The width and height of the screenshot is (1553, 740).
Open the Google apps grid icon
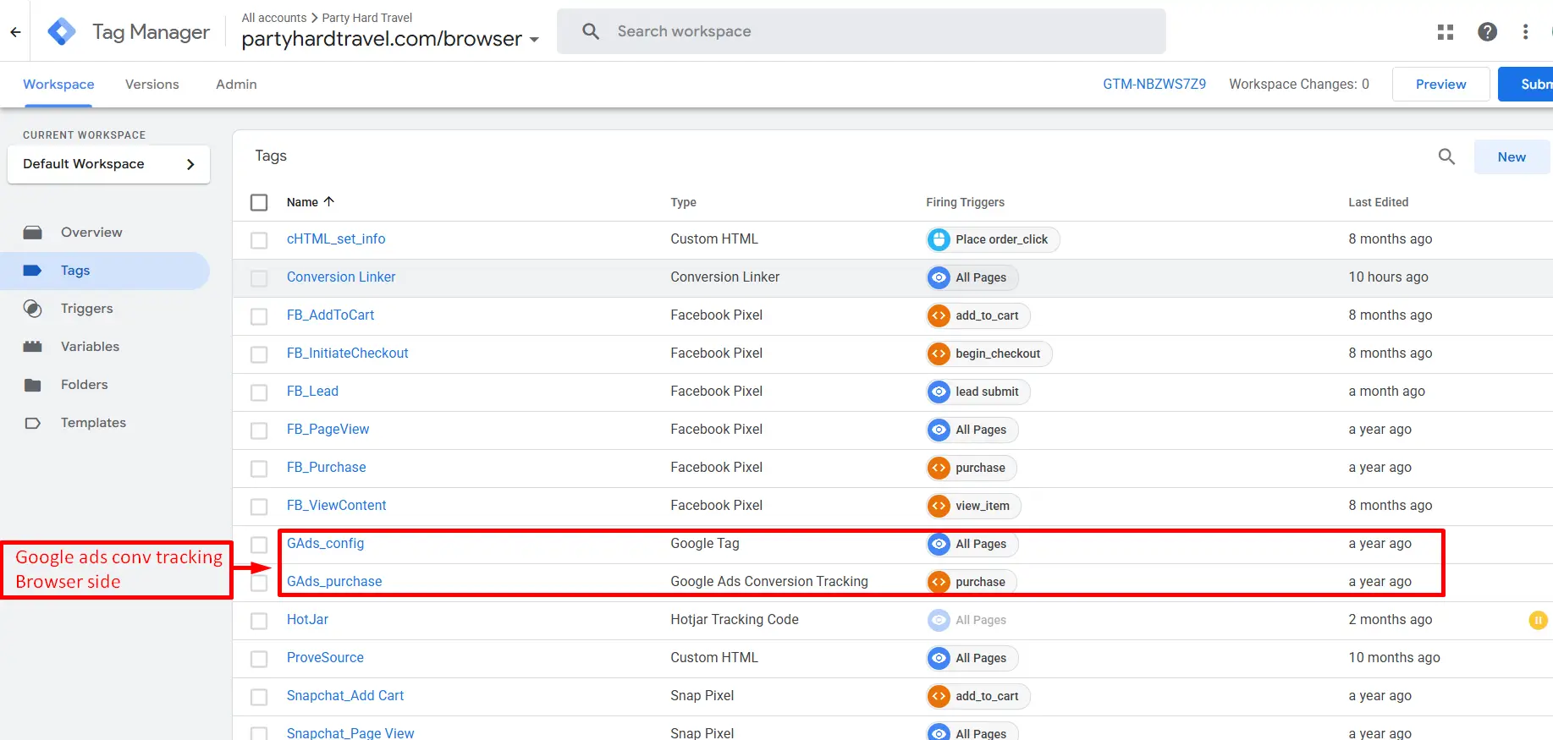[x=1446, y=32]
